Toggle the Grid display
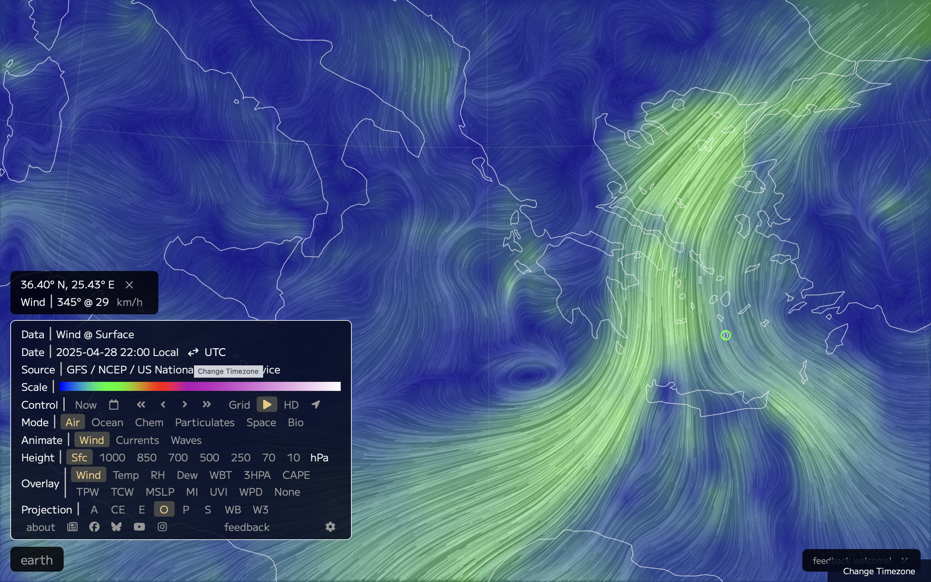The height and width of the screenshot is (582, 931). 239,405
